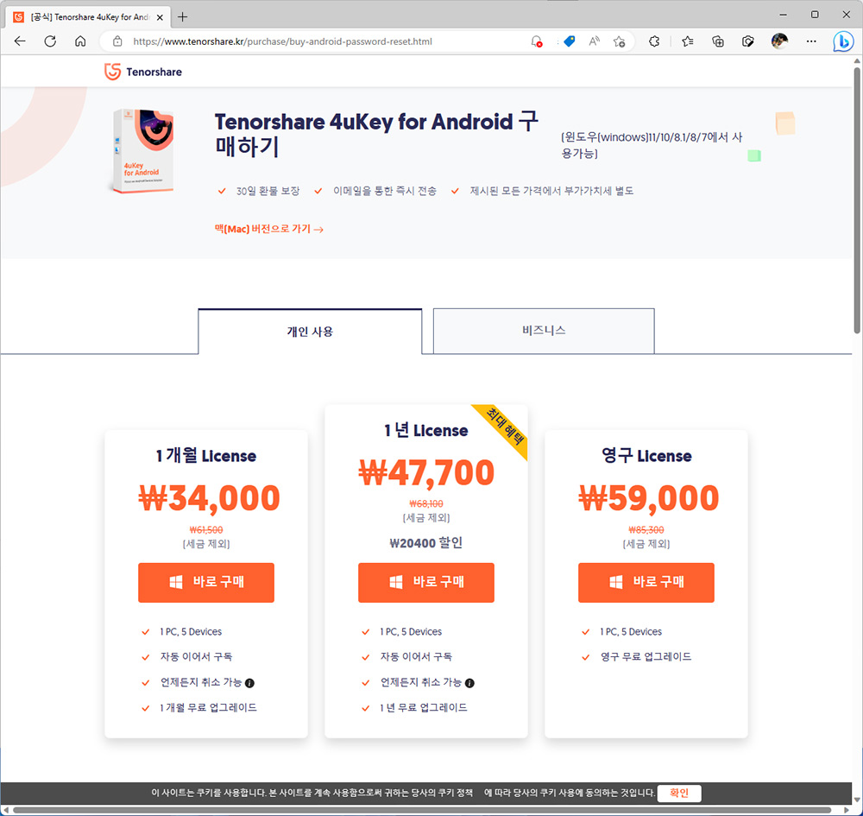
Task: Open the browser essentials icon
Action: tap(748, 41)
